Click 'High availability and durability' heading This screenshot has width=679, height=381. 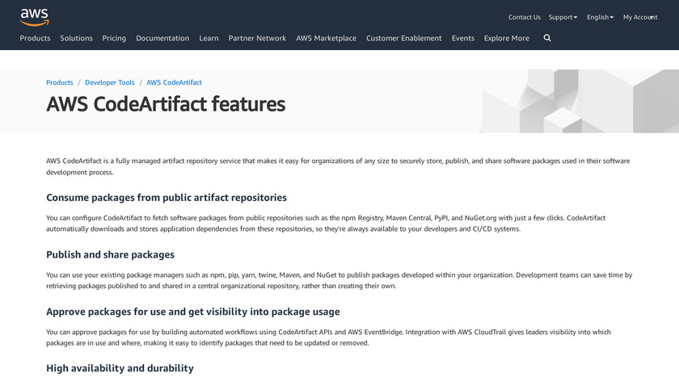120,368
